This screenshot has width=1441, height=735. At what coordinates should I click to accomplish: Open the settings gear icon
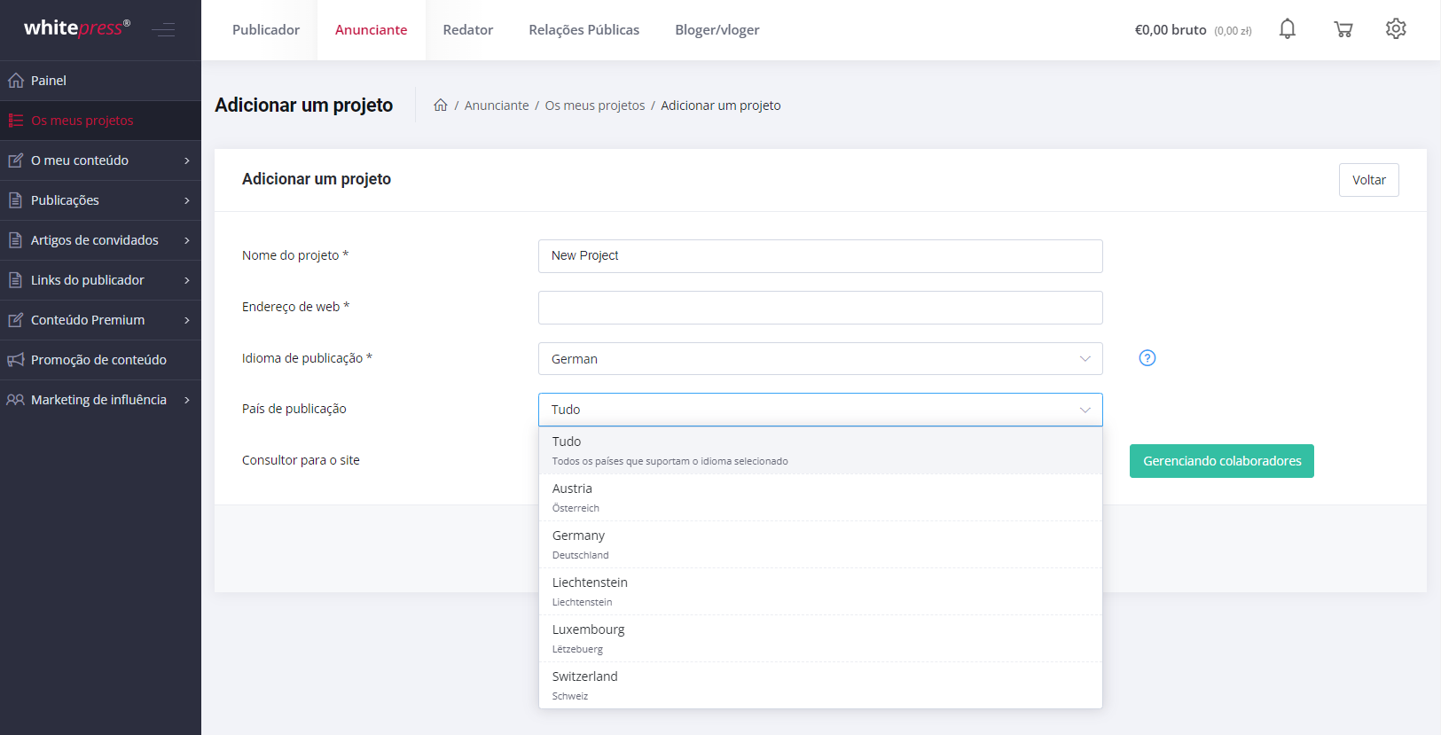coord(1396,29)
